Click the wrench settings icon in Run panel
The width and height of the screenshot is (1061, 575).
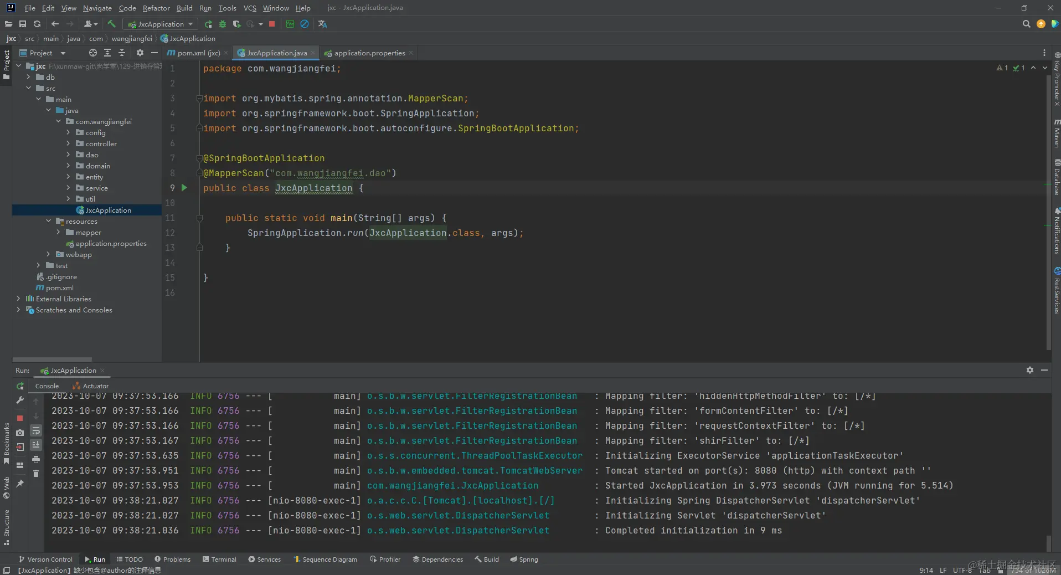coord(20,399)
